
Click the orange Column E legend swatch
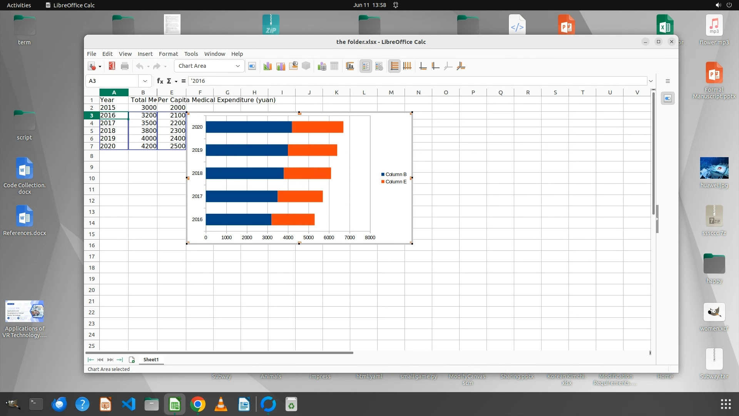point(383,182)
